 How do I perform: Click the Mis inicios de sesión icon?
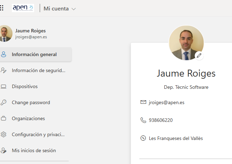(3, 150)
